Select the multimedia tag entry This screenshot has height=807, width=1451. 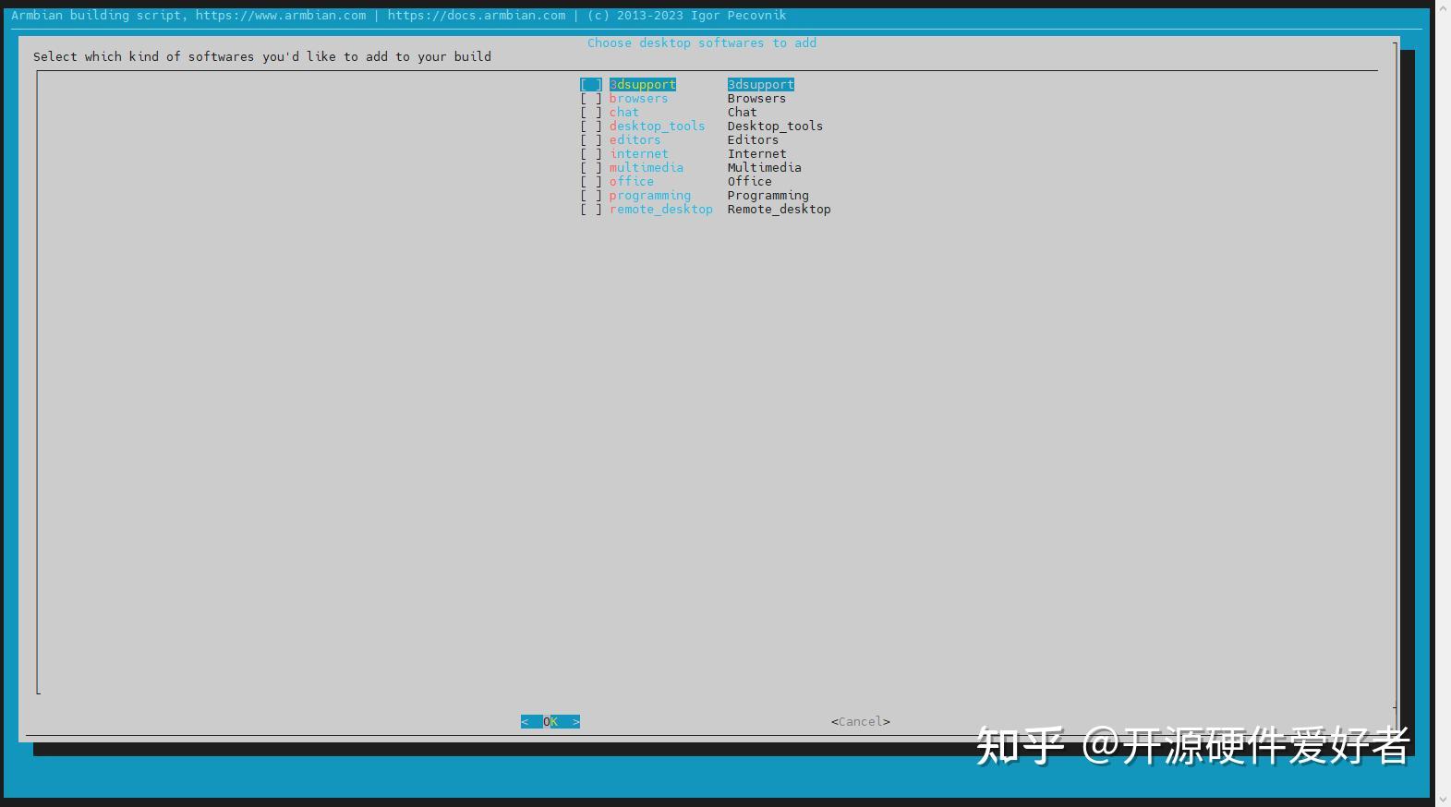pos(647,168)
